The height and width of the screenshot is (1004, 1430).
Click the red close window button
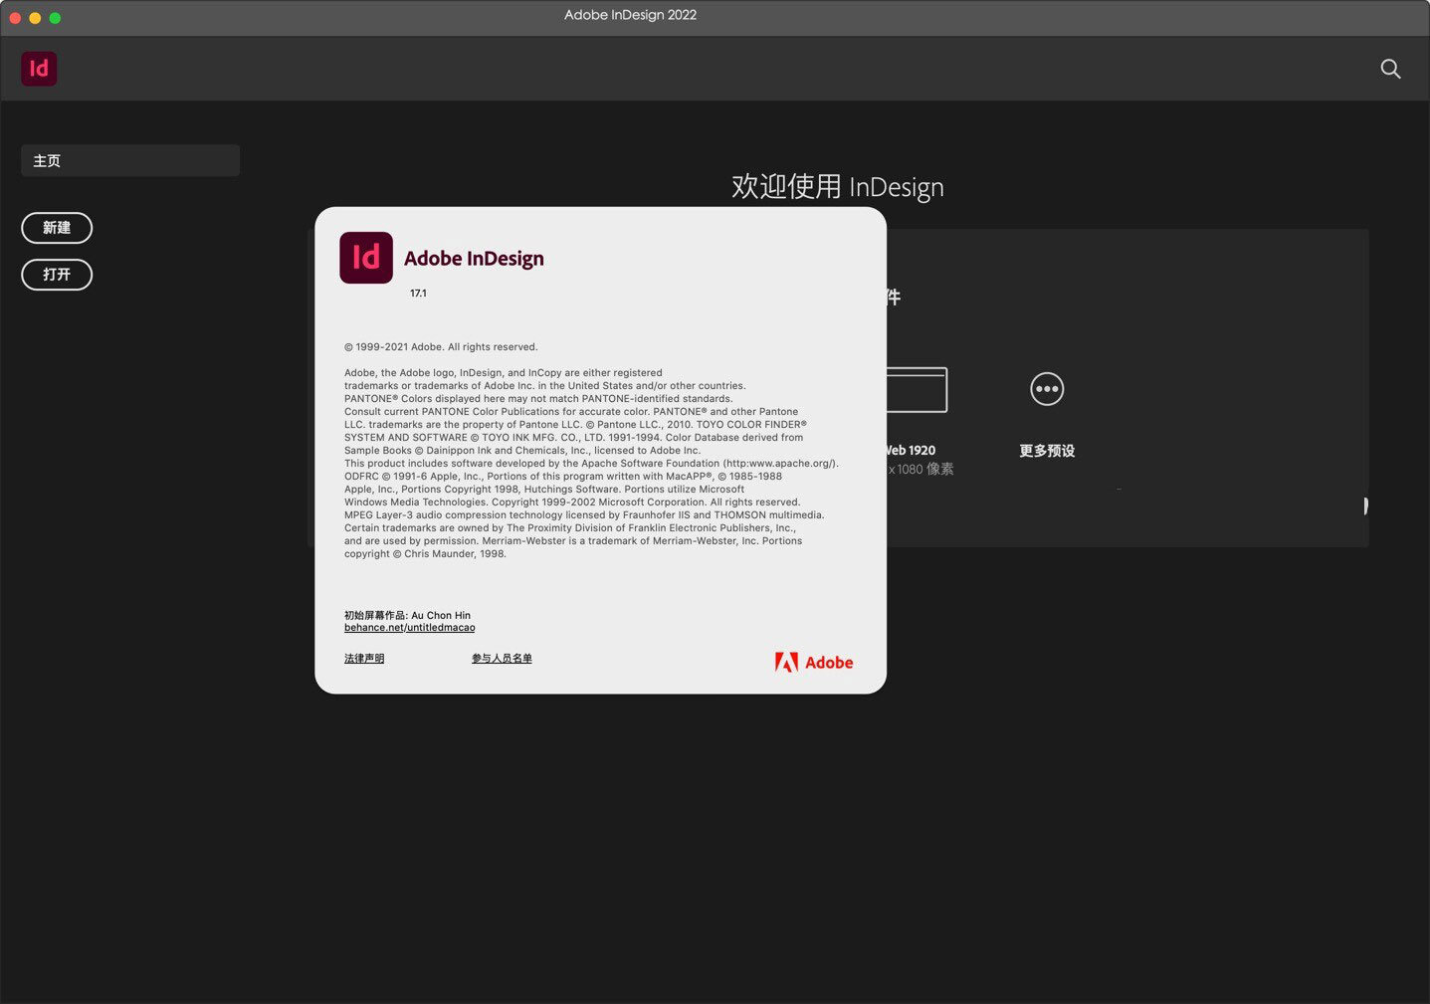pyautogui.click(x=15, y=18)
